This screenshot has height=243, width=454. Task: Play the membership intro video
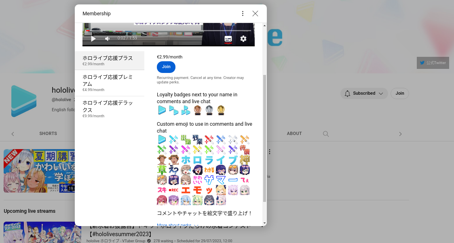(93, 39)
